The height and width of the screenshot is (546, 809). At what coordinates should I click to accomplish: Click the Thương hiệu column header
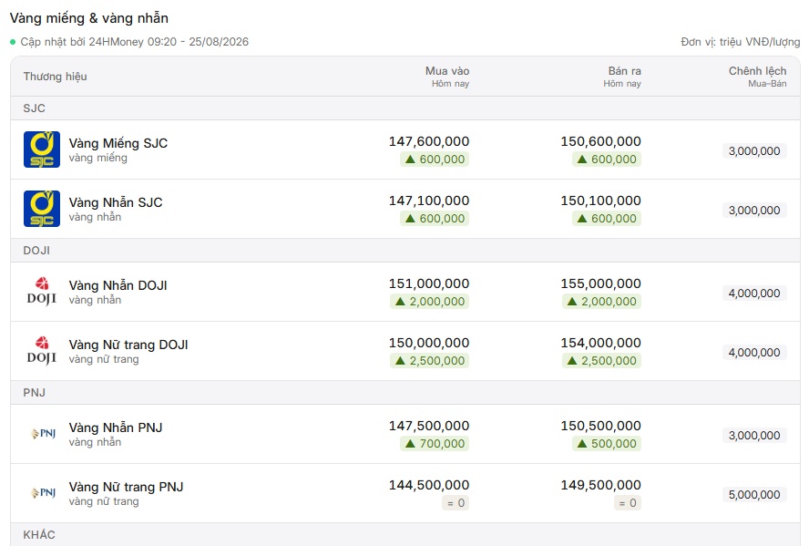tap(56, 77)
